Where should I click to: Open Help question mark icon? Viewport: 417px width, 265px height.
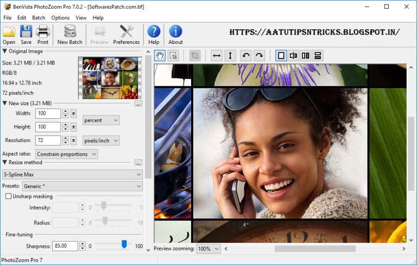point(154,35)
